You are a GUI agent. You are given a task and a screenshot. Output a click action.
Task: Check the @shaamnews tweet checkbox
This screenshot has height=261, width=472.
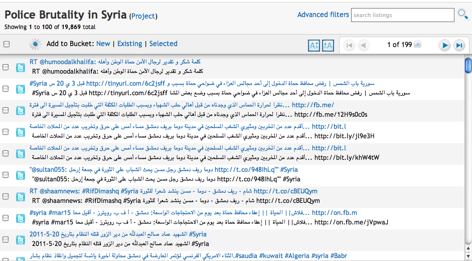coord(6,196)
